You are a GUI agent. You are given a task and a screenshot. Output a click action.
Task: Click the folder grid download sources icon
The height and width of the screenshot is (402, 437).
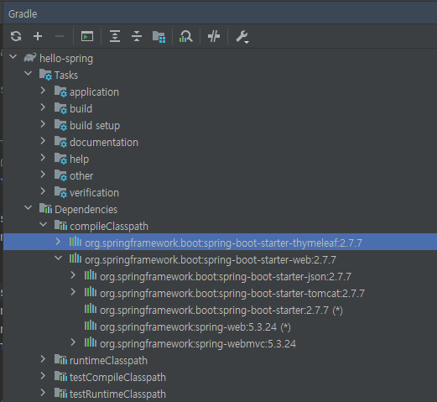tap(159, 37)
